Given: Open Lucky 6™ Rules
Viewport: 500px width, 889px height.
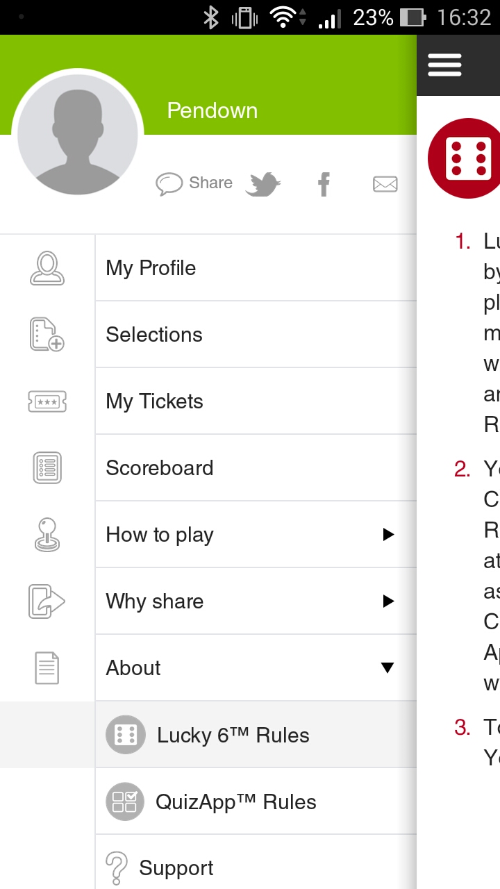Looking at the screenshot, I should click(233, 735).
